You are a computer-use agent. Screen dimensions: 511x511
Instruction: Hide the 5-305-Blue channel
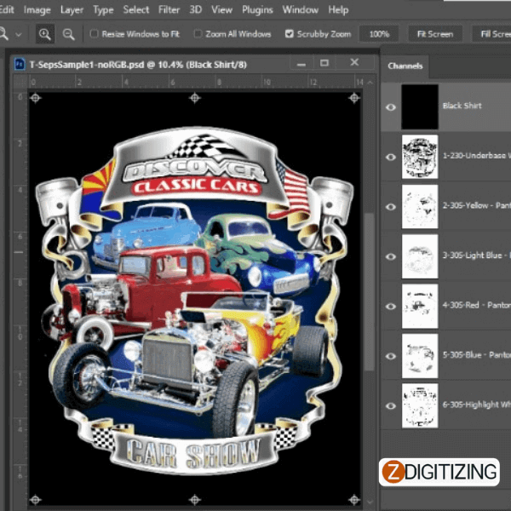coord(391,356)
